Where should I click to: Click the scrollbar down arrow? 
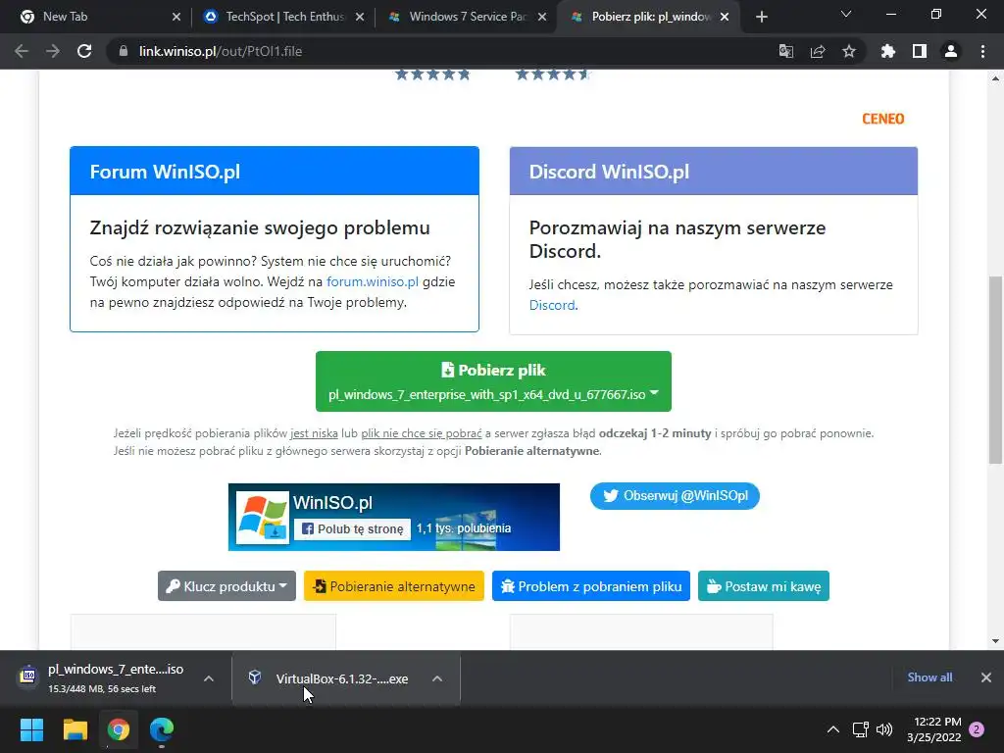point(995,641)
